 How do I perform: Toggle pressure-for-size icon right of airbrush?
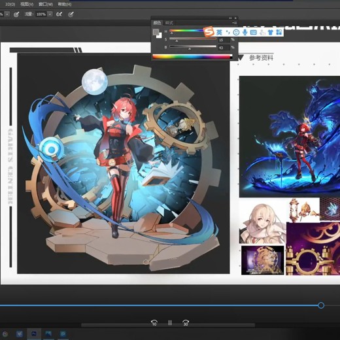pos(71,14)
